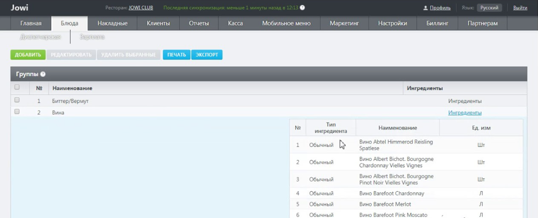Open the Русский language dropdown
Screen dimensions: 538x218
(489, 8)
